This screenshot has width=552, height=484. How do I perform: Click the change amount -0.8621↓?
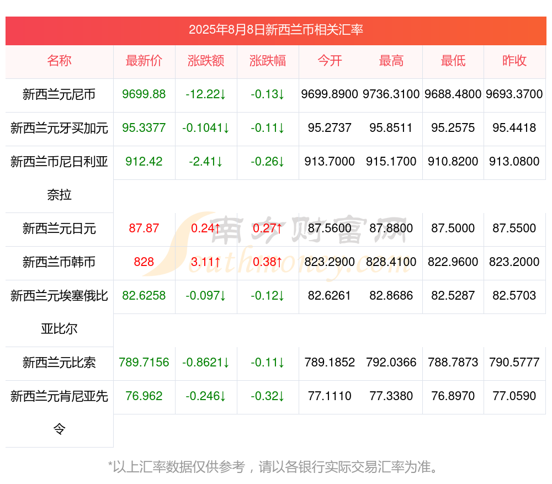coord(205,362)
